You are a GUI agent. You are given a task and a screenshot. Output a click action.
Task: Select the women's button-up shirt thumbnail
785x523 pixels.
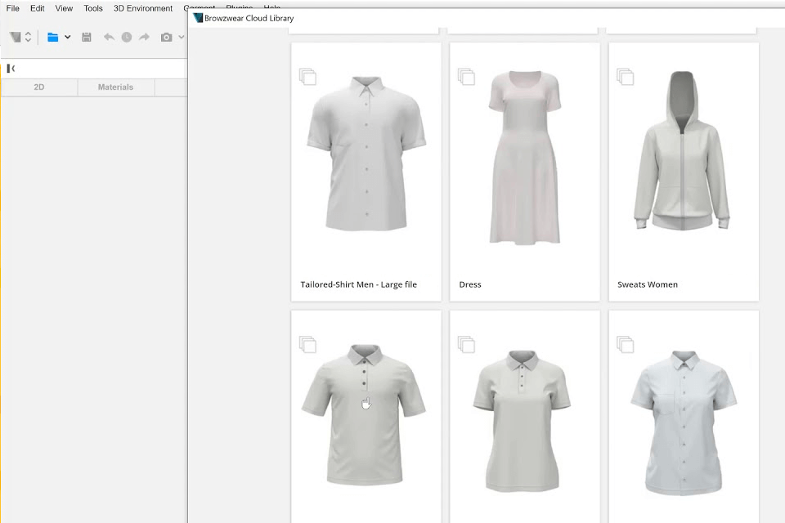click(x=684, y=423)
